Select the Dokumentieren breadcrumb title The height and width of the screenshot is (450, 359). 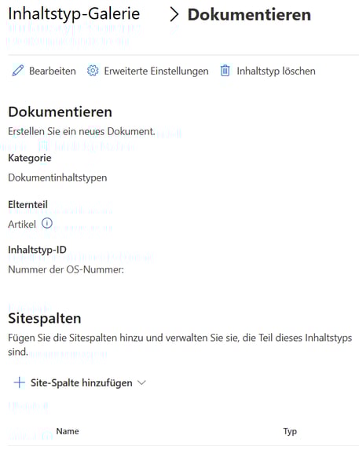[249, 15]
